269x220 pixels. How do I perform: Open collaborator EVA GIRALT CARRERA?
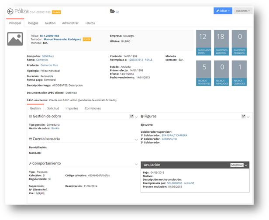175,135
